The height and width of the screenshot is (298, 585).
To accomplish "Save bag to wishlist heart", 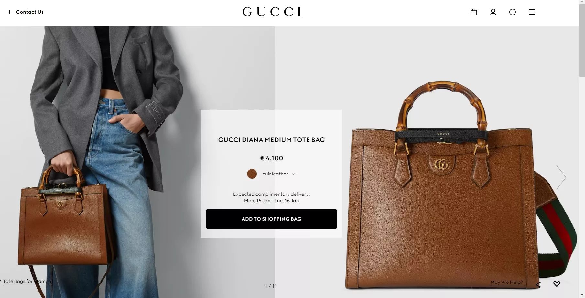I will (x=557, y=284).
